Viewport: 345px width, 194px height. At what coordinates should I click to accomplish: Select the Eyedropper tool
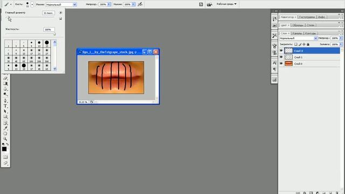coord(5,128)
